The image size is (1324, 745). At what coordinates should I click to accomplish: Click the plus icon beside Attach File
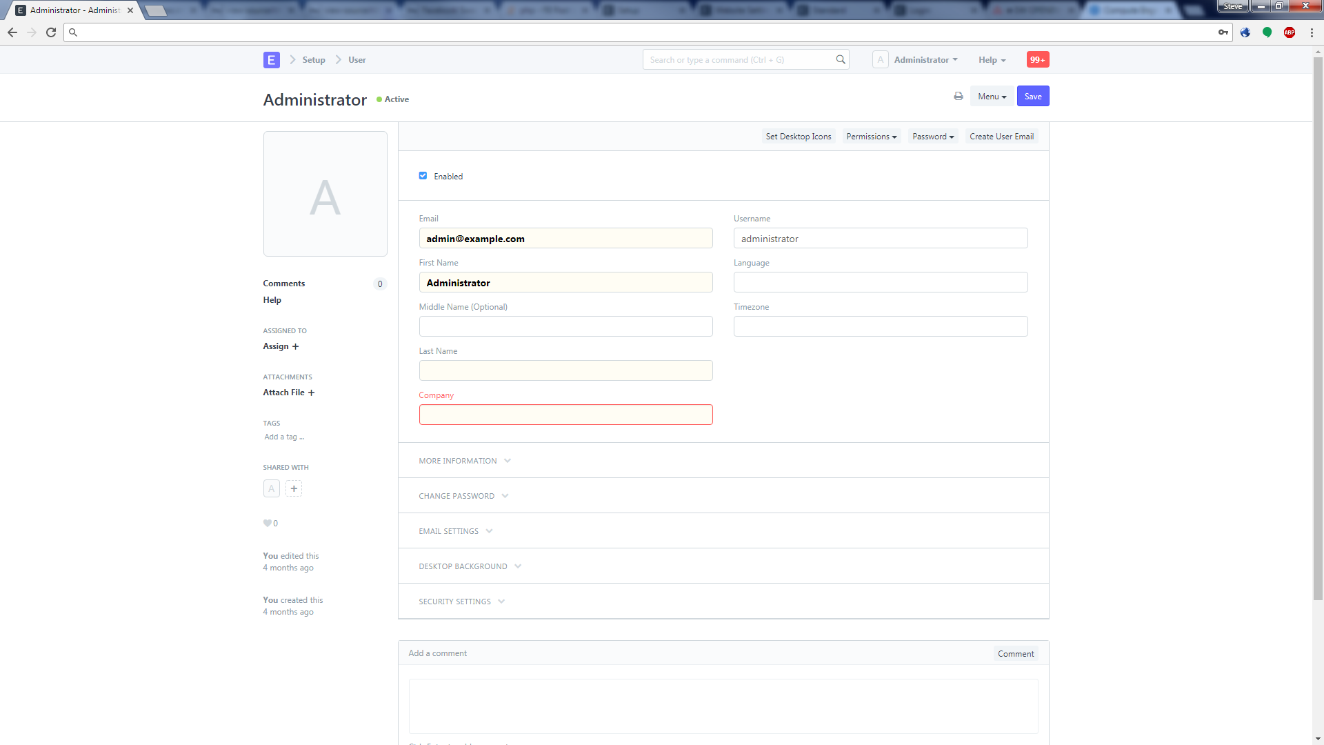pos(312,392)
